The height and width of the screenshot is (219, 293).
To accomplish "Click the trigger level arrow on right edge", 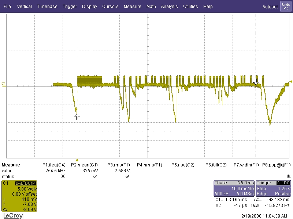I will point(291,81).
